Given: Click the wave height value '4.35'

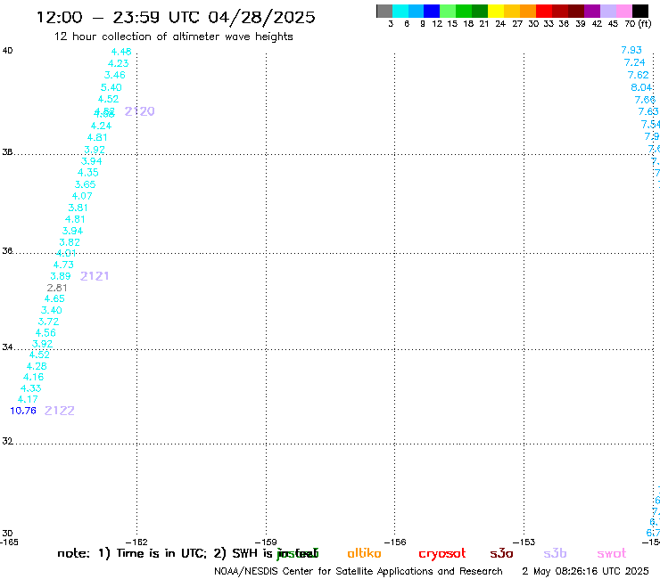Looking at the screenshot, I should click(88, 173).
